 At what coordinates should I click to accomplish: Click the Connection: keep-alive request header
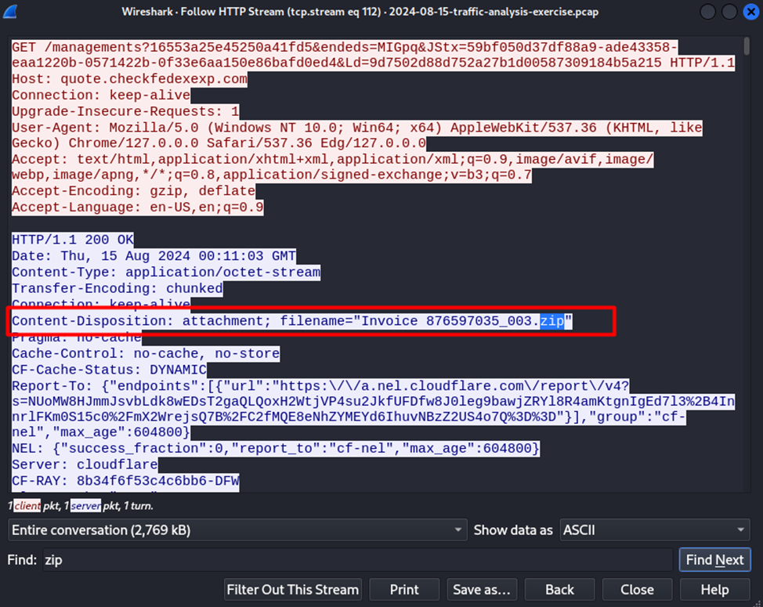click(x=101, y=96)
